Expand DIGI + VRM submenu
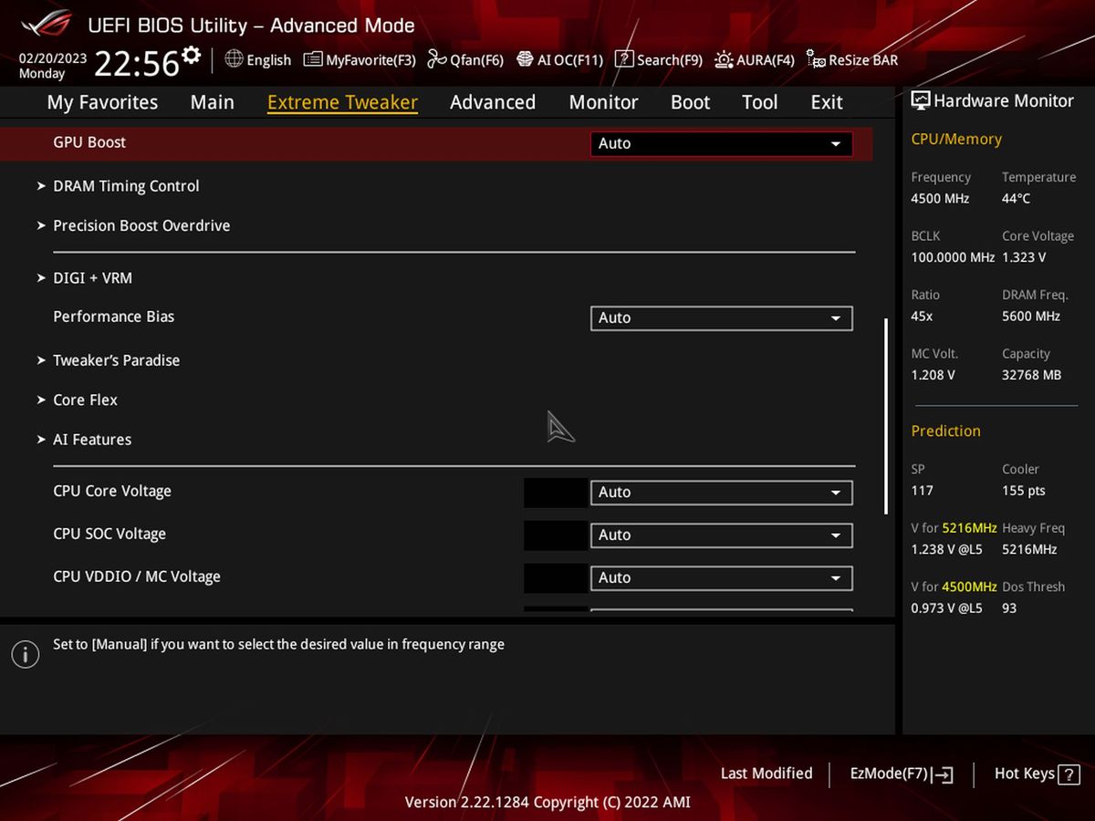Screen dimensions: 1095x821 pyautogui.click(x=92, y=277)
